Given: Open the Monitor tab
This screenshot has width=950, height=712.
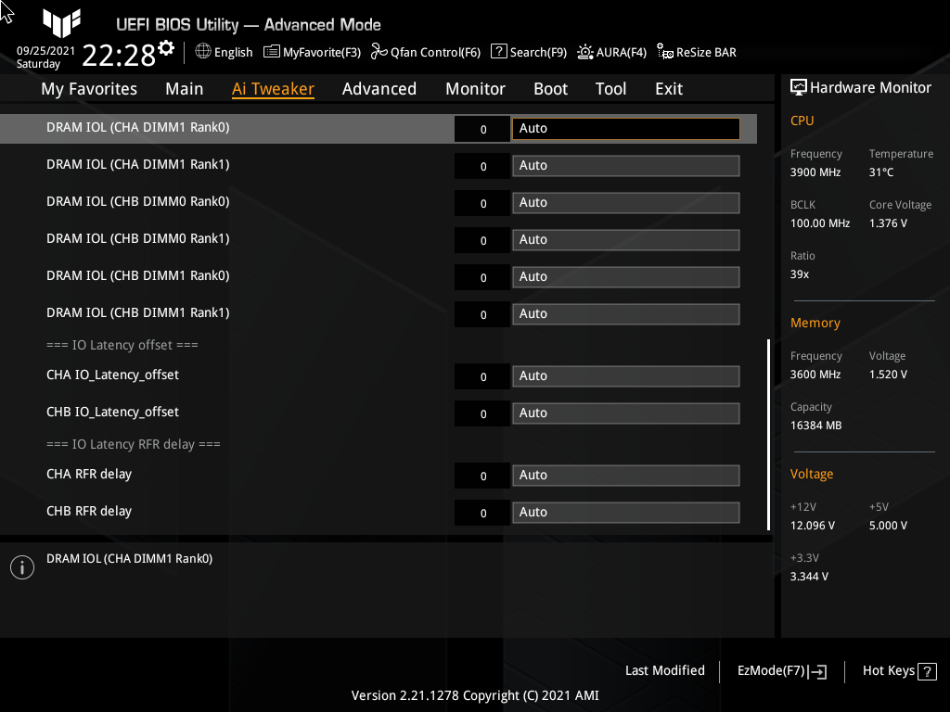Looking at the screenshot, I should point(476,89).
